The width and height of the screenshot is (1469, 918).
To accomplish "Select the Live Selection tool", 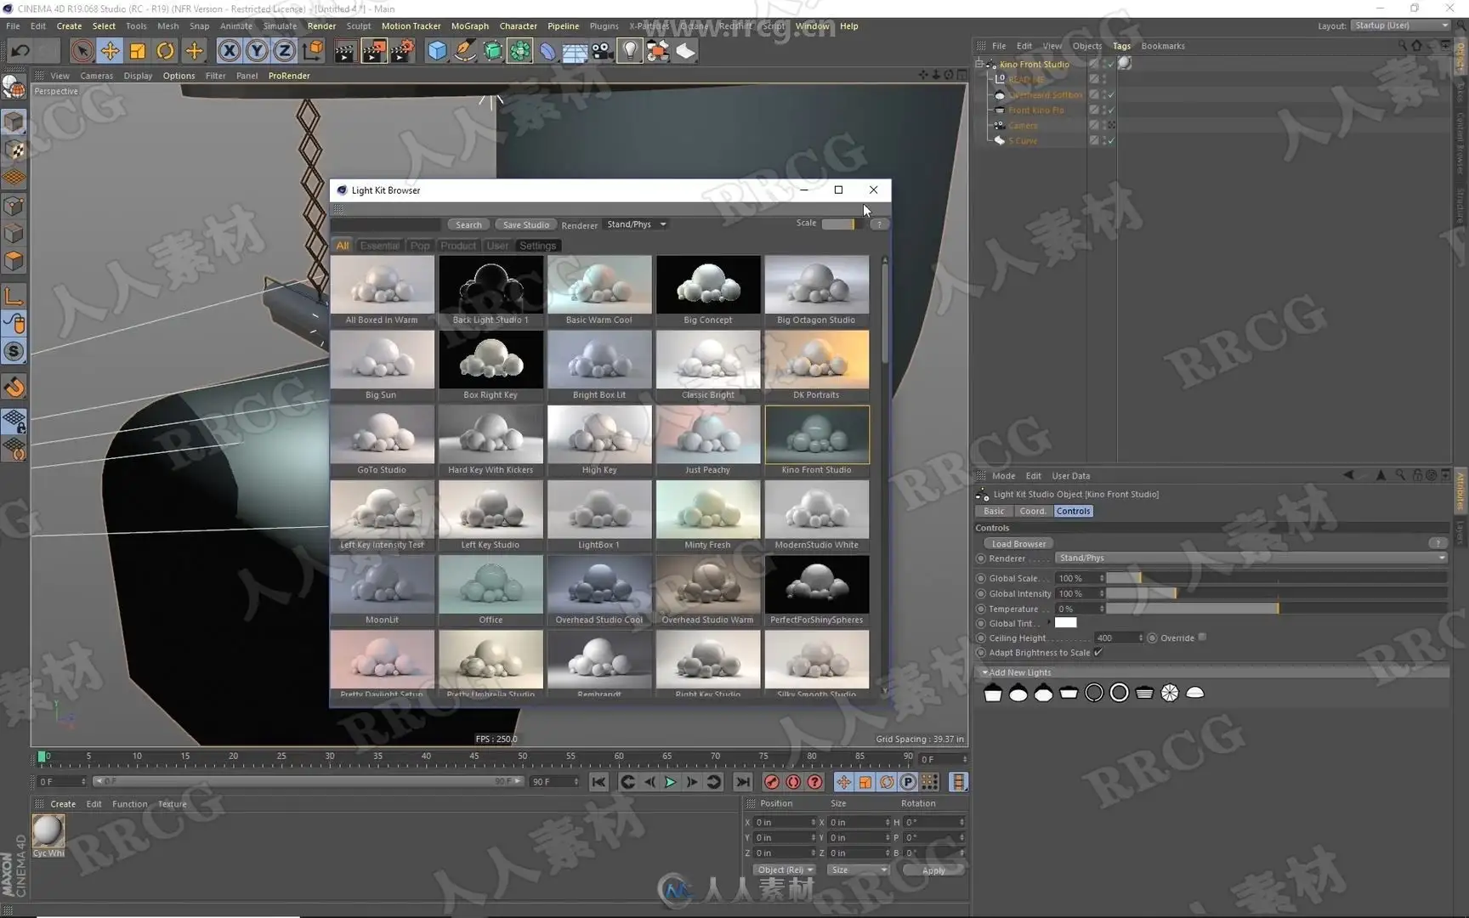I will tap(82, 51).
